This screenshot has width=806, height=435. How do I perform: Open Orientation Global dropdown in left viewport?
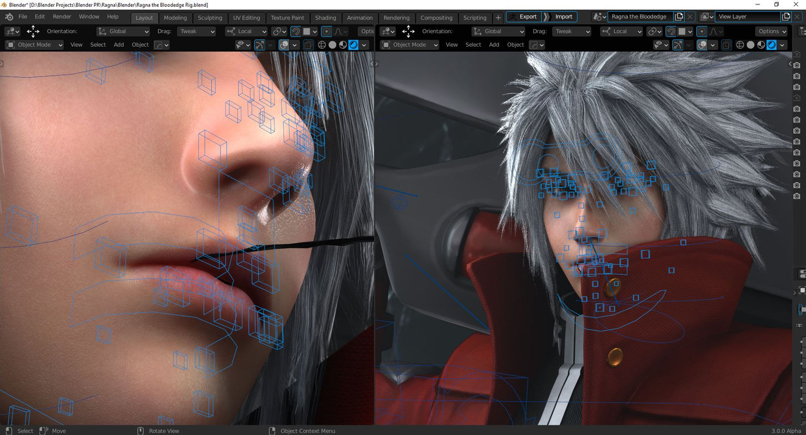tap(123, 31)
